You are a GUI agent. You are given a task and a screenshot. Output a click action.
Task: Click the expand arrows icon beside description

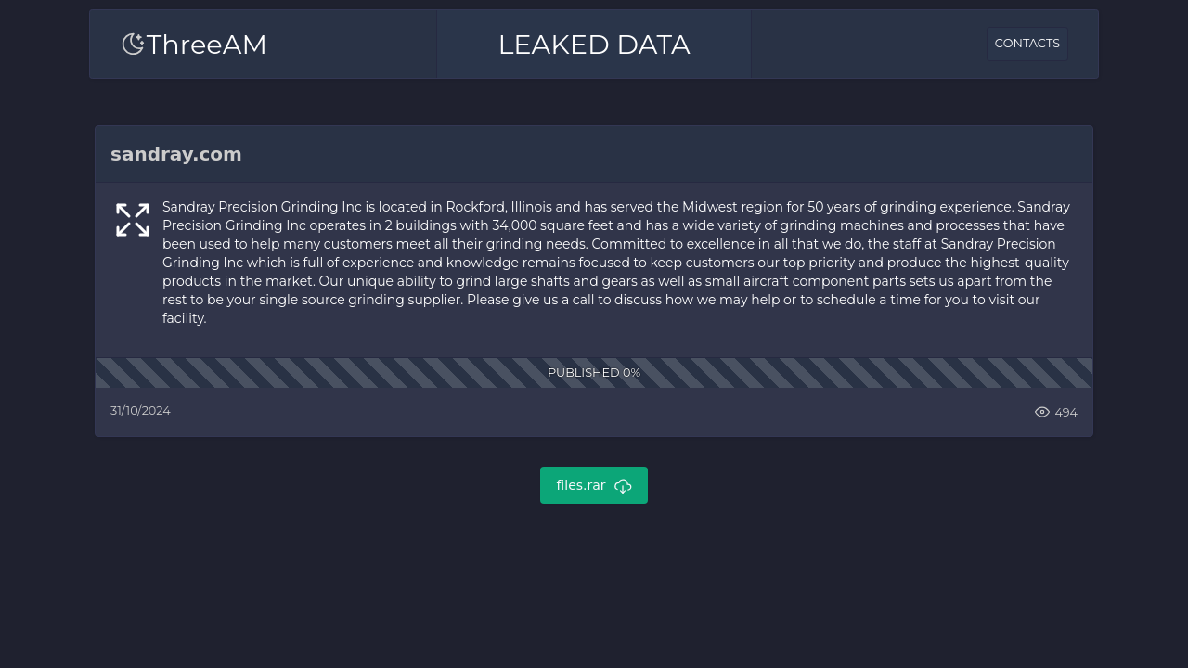(x=133, y=220)
